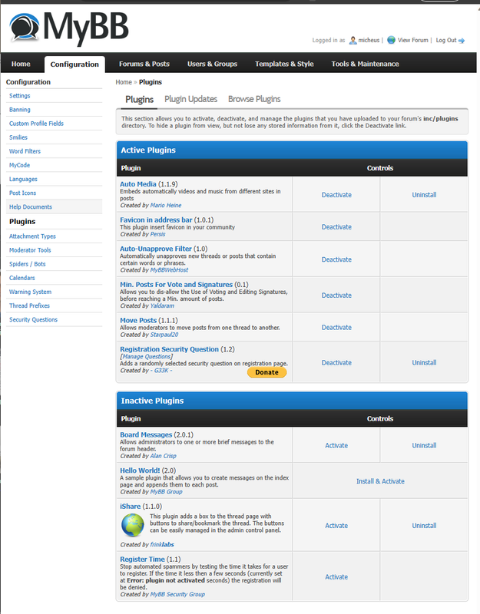This screenshot has height=614, width=480.
Task: Deactivate the Auto Media plugin
Action: (336, 195)
